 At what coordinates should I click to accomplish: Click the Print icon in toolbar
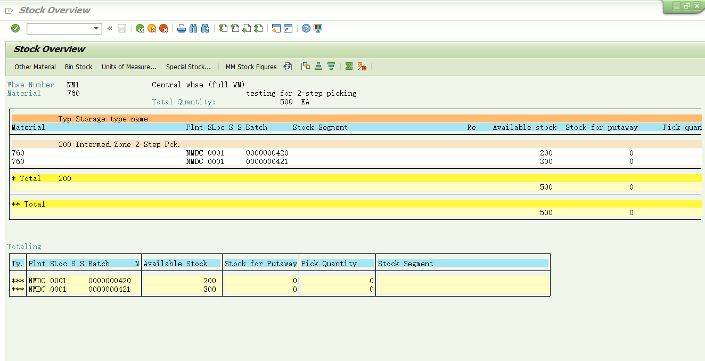tap(182, 28)
